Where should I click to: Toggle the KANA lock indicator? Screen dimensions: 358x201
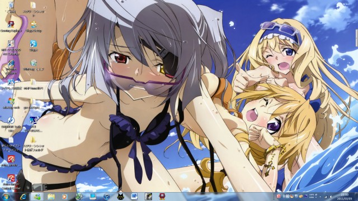pos(312,197)
